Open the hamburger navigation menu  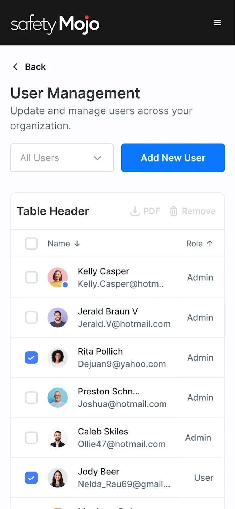217,22
